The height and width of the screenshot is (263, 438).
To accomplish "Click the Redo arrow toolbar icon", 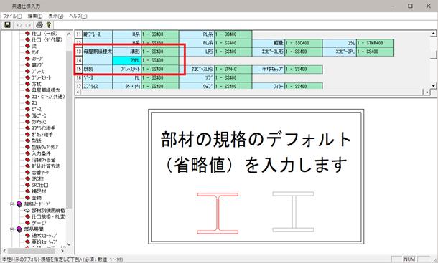I will [28, 25].
